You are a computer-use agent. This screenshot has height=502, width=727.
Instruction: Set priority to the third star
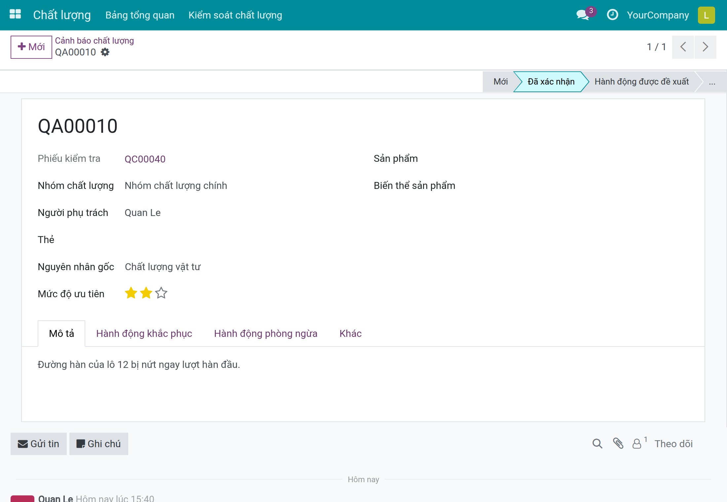point(161,293)
